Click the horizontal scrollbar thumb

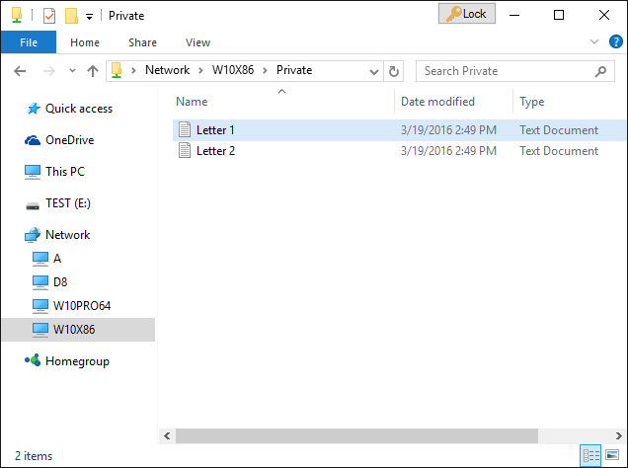pos(356,436)
